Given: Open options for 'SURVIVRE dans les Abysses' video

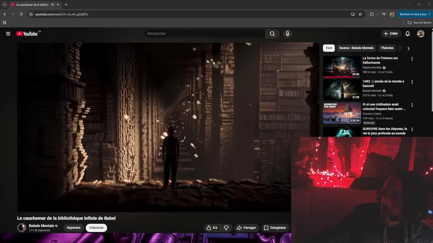Looking at the screenshot, I should pyautogui.click(x=412, y=129).
